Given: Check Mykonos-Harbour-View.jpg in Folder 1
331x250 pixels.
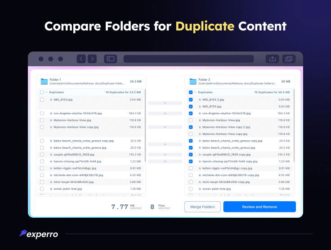Looking at the screenshot, I should click(42, 120).
